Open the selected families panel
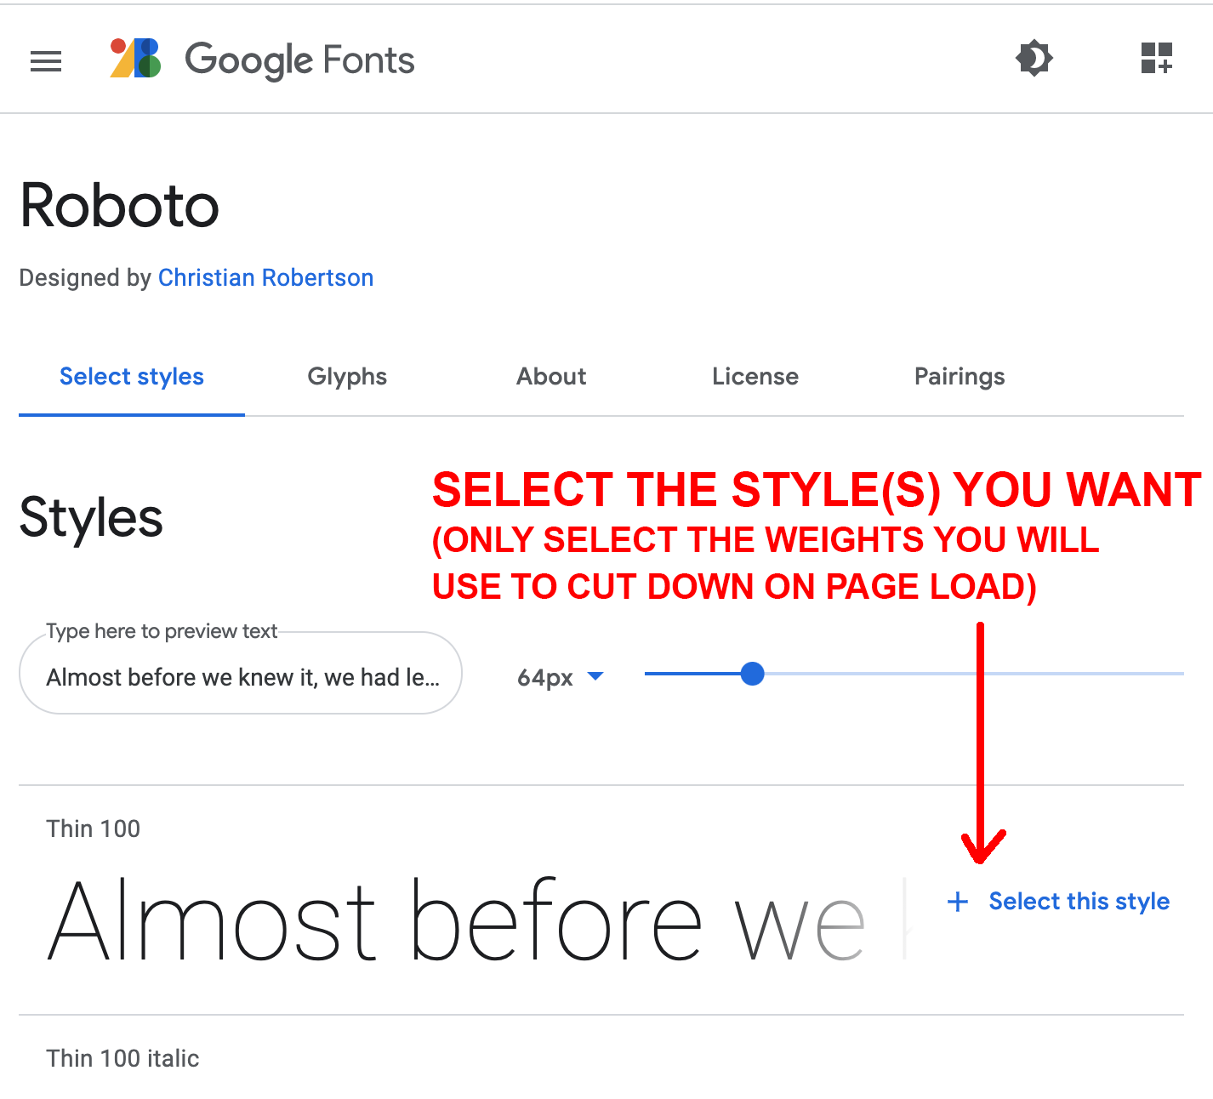Screen dimensions: 1213x1099 [x=1157, y=59]
